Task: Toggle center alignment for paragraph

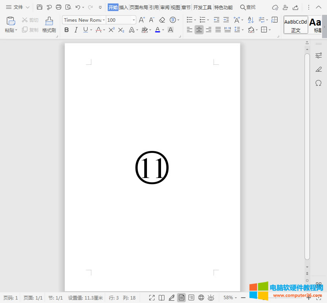Action: [199, 30]
